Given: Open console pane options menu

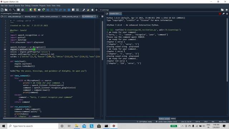Looking at the screenshot, I should coord(227,14).
